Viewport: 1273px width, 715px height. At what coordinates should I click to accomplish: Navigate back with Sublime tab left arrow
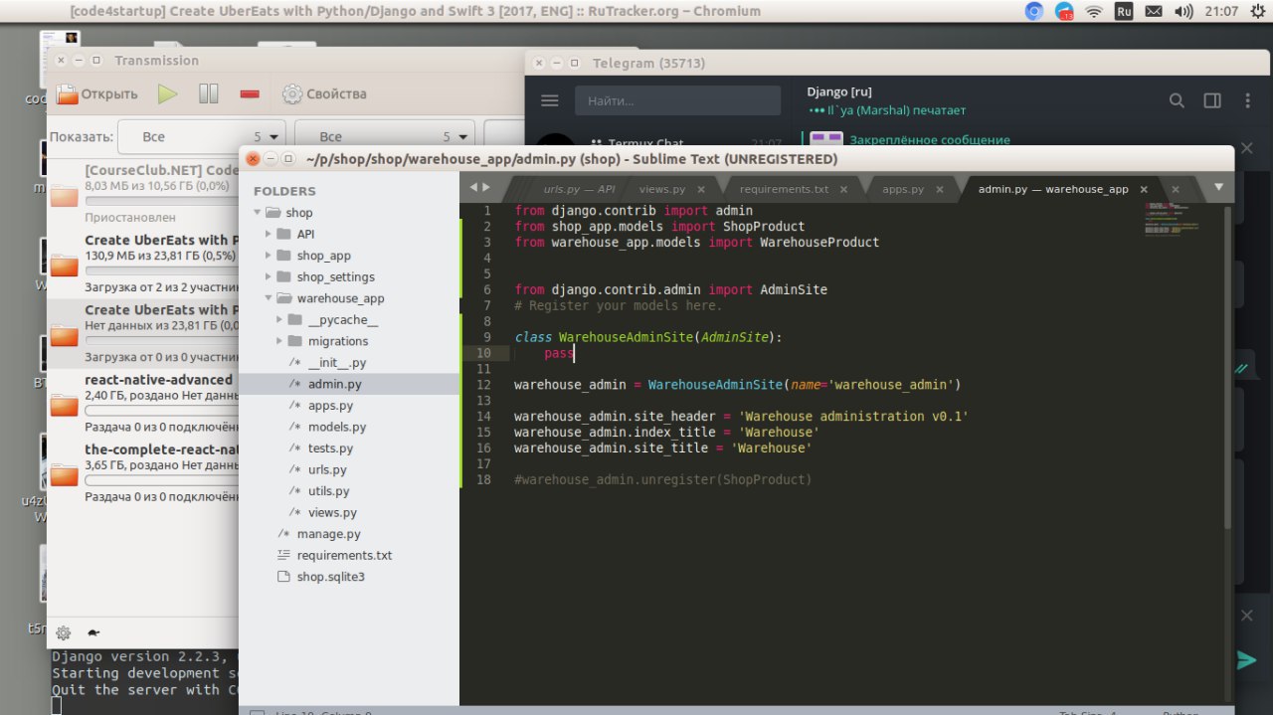click(474, 187)
